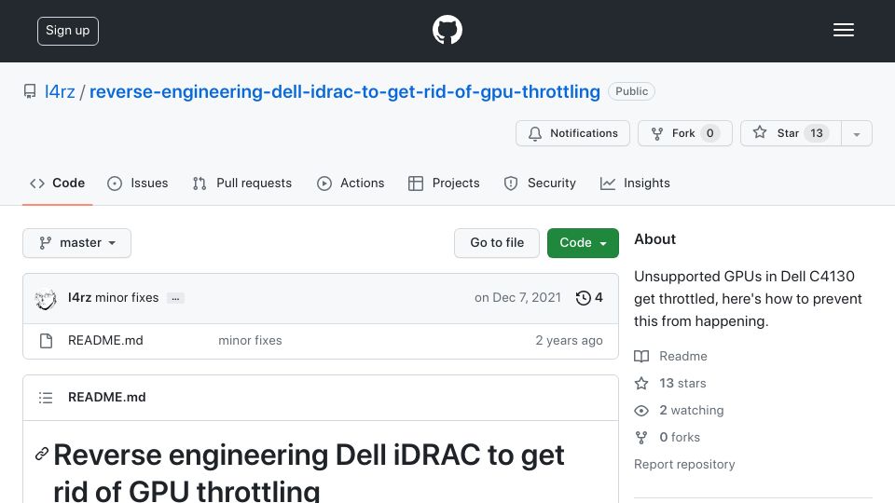
Task: Star this repository
Action: pyautogui.click(x=791, y=133)
